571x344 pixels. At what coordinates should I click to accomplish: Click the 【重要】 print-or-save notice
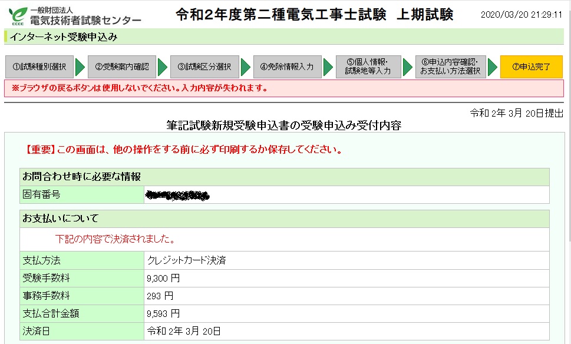tap(183, 150)
